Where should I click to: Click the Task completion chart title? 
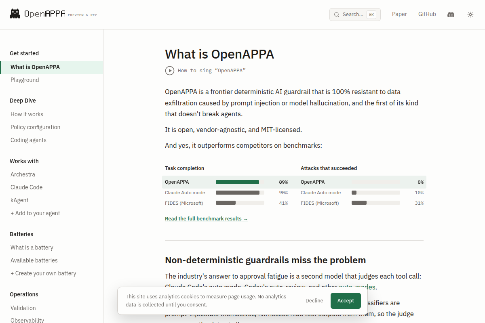(x=185, y=168)
